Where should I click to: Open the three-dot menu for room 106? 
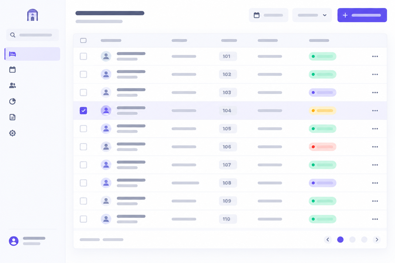(375, 147)
